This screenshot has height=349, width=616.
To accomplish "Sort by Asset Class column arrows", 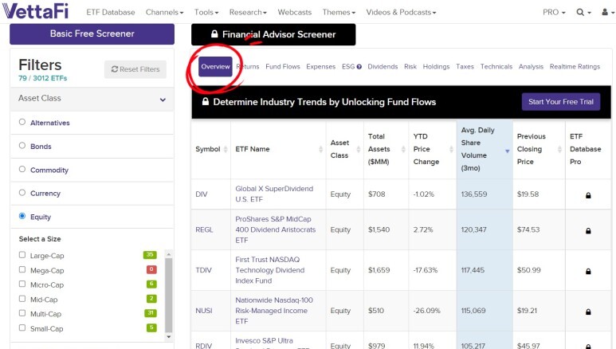I will click(x=359, y=149).
